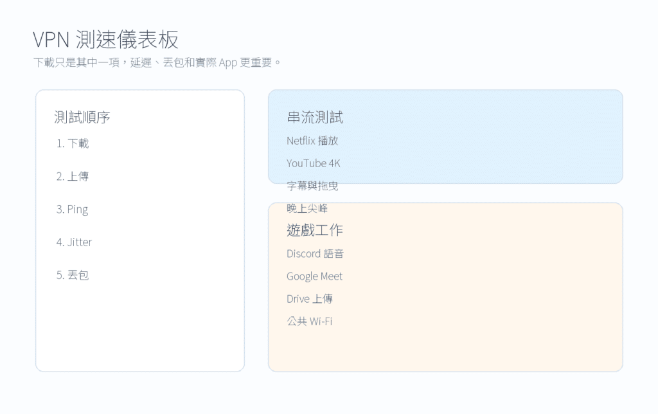
Task: Click the 遊戲工作 card heading
Action: [315, 230]
